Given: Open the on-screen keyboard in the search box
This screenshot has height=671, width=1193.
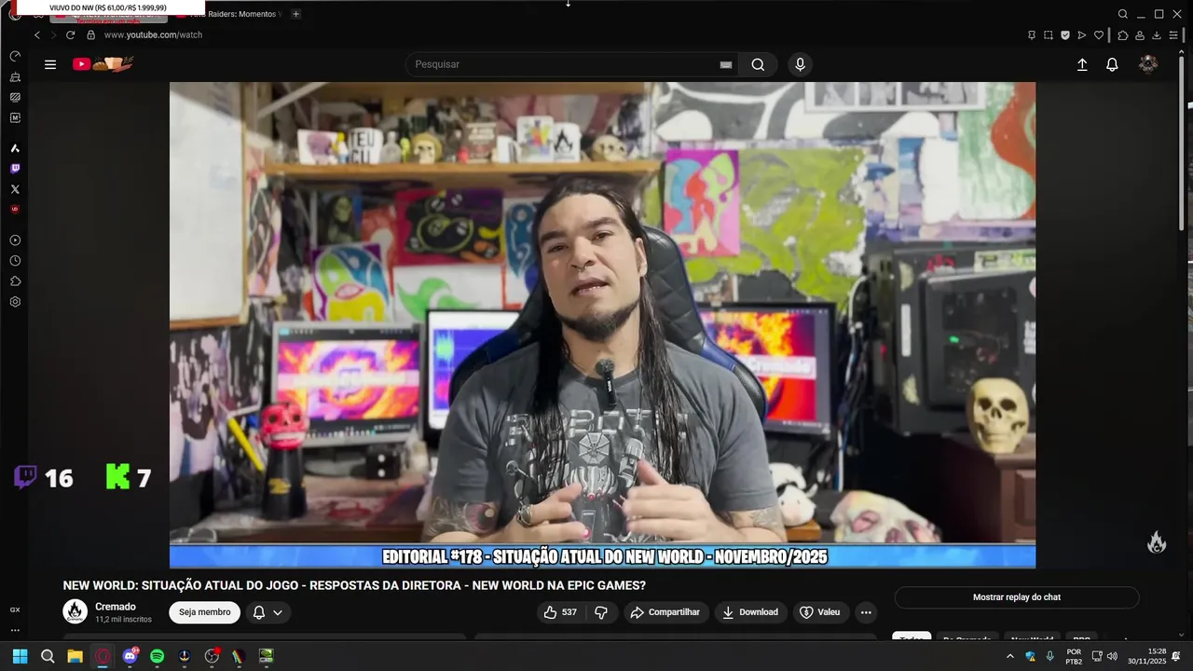Looking at the screenshot, I should click(725, 64).
